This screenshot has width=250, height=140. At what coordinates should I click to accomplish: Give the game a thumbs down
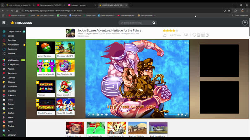186,35
